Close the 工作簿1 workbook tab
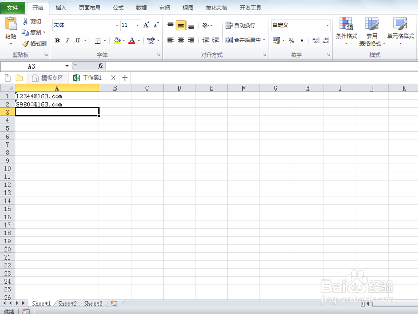 pyautogui.click(x=113, y=77)
